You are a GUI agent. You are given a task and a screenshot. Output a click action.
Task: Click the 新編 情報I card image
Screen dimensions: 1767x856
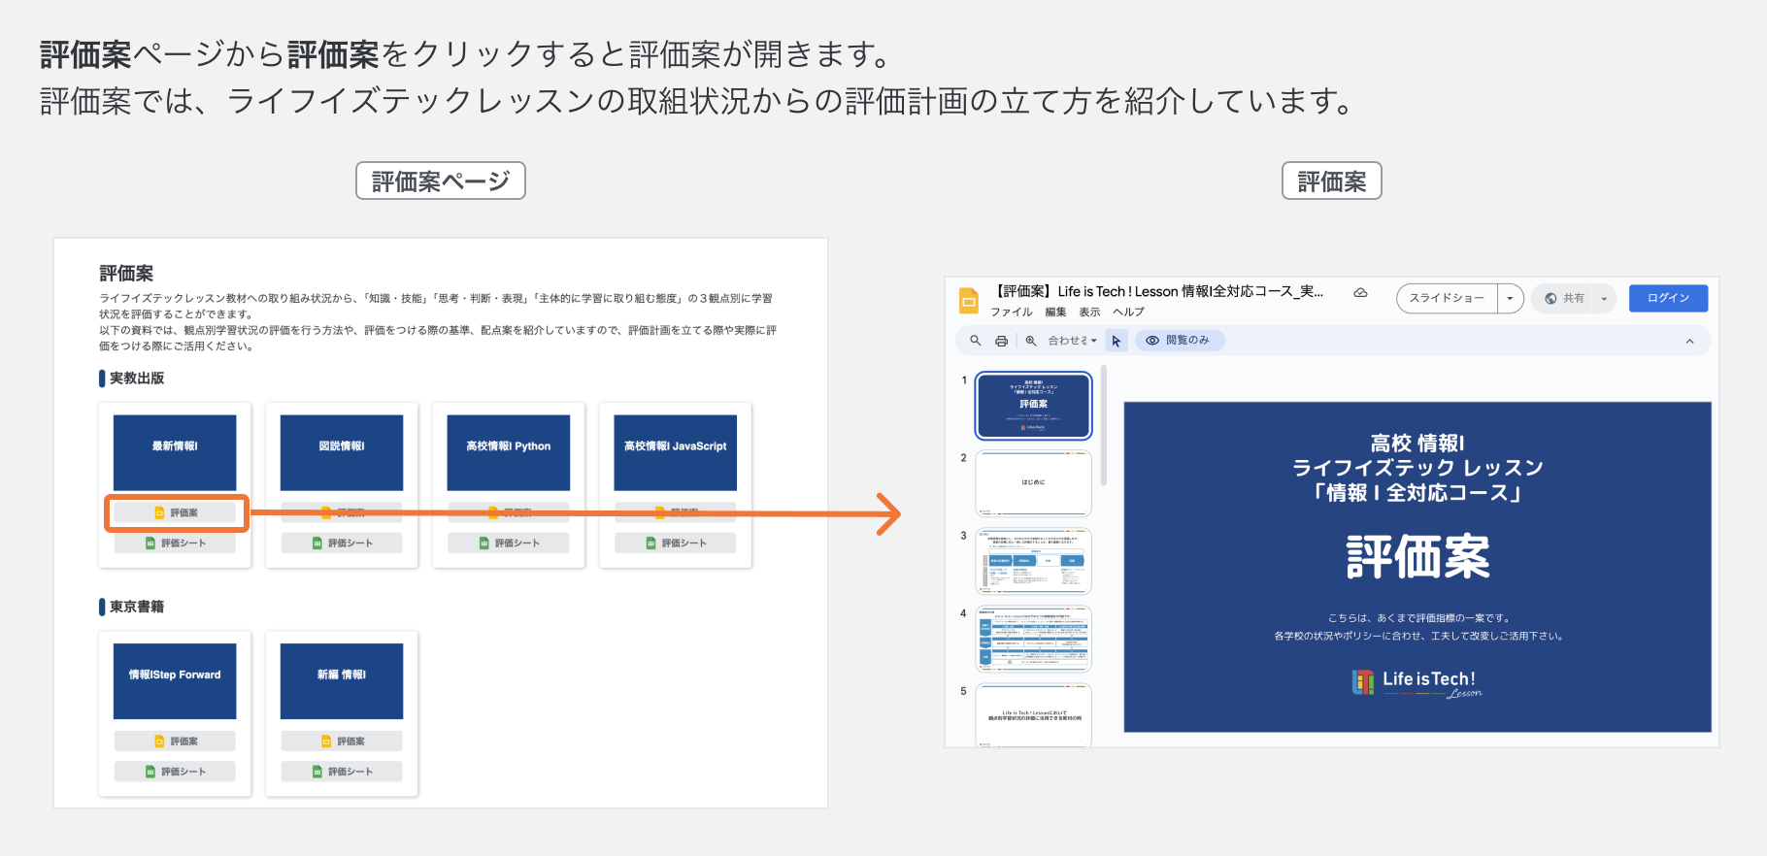(x=342, y=681)
